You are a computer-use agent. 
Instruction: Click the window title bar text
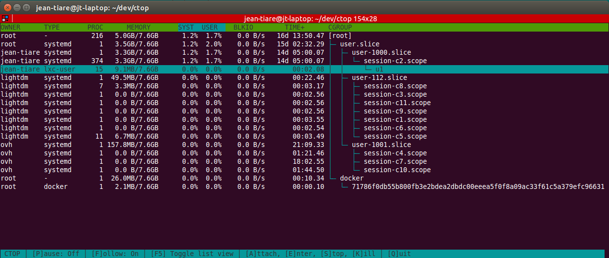92,8
